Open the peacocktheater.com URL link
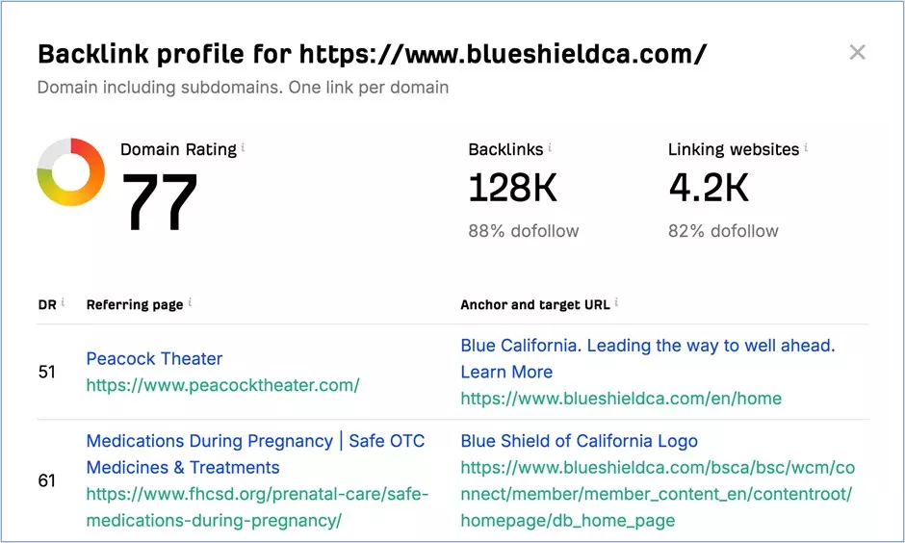This screenshot has height=543, width=905. (x=222, y=385)
